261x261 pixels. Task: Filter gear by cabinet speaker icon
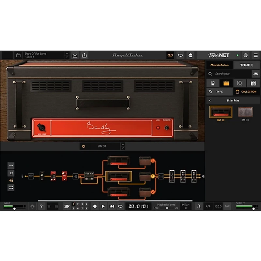(x=240, y=83)
